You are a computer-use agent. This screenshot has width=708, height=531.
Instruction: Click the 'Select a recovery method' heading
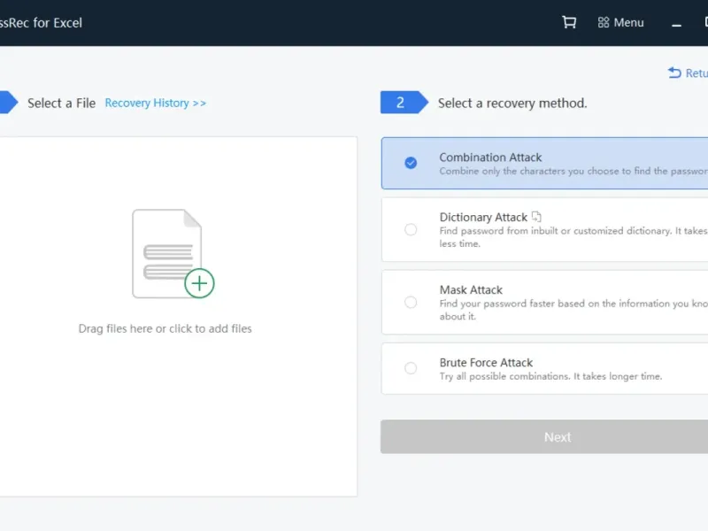(512, 104)
